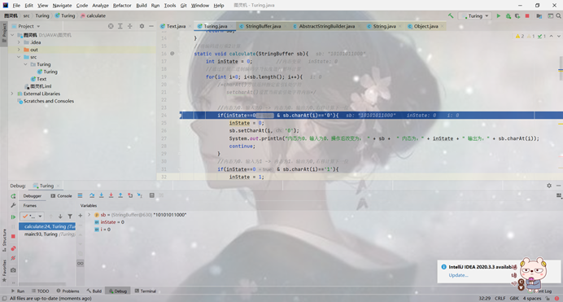Open the Object.java editor tab

tap(426, 26)
